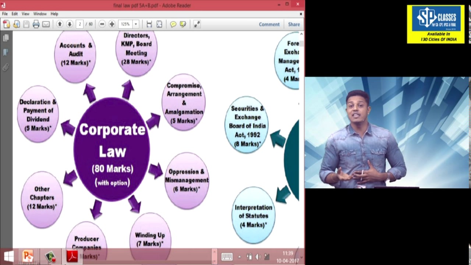This screenshot has height=265, width=471.
Task: Click the SP Classes logo
Action: click(436, 24)
